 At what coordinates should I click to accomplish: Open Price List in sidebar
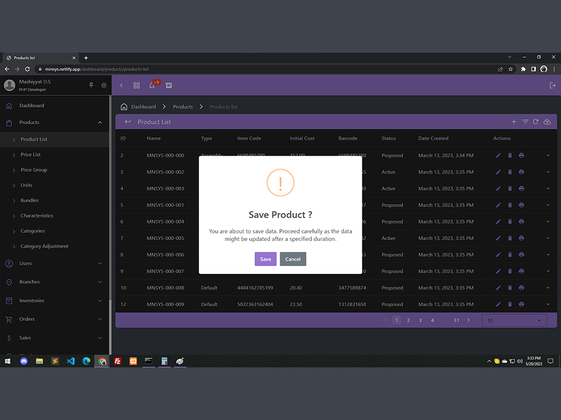click(54, 155)
